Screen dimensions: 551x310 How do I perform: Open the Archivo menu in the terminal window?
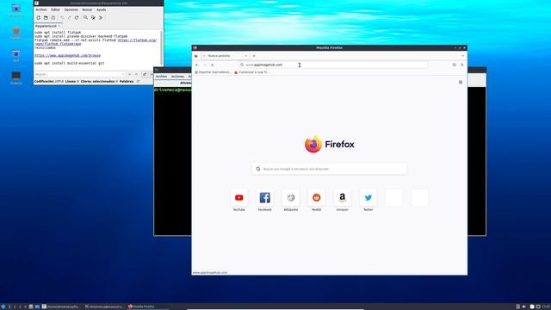point(161,77)
